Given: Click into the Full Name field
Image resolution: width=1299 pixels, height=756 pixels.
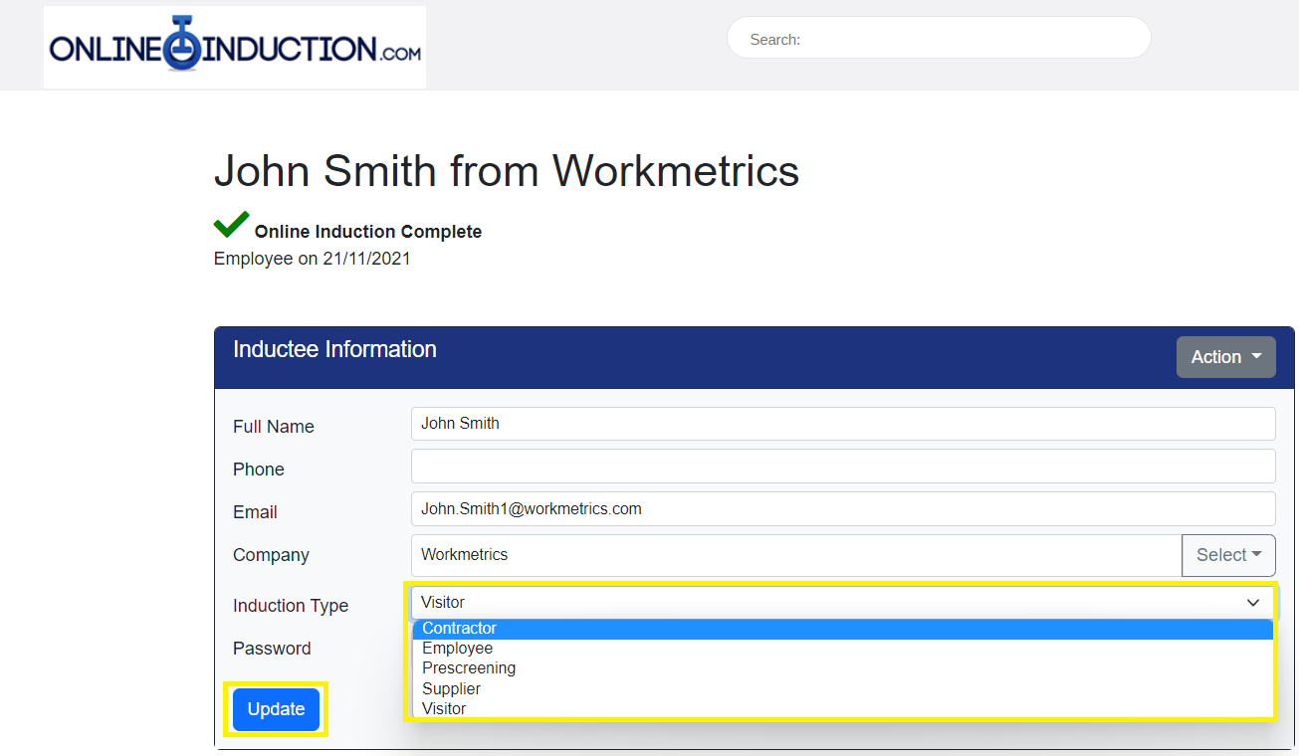Looking at the screenshot, I should click(842, 424).
